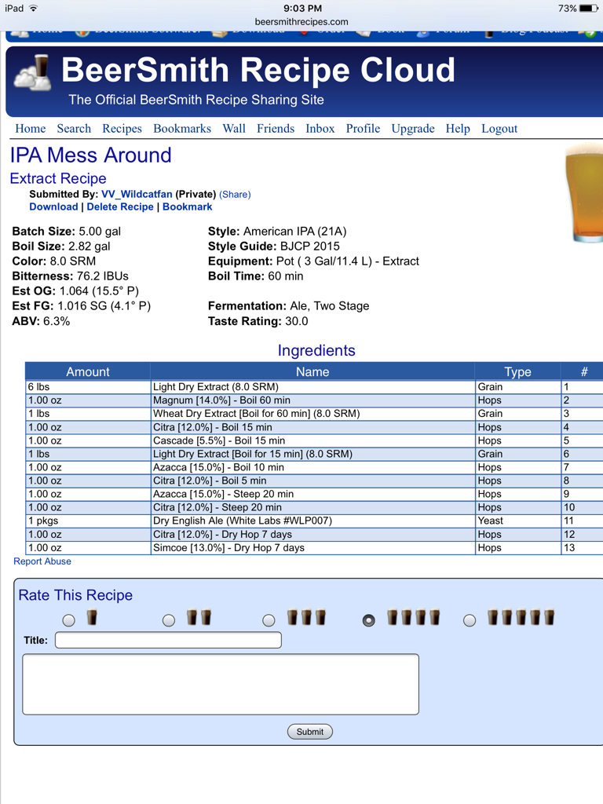
Task: Select the Simcoe [13.0%] - Dry Hop row
Action: tap(314, 547)
